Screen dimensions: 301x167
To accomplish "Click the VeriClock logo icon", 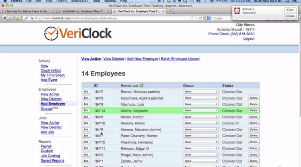I will pos(52,33).
